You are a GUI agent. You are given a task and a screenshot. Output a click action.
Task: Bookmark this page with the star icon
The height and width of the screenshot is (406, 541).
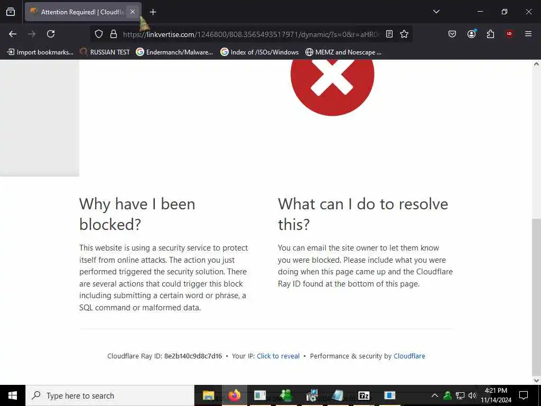[404, 34]
